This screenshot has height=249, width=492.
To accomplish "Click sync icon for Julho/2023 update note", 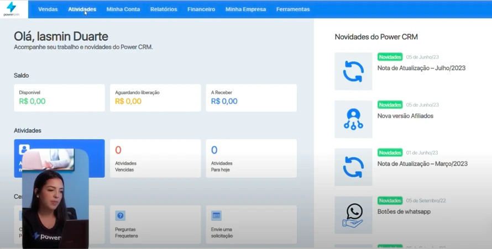I will tap(353, 71).
